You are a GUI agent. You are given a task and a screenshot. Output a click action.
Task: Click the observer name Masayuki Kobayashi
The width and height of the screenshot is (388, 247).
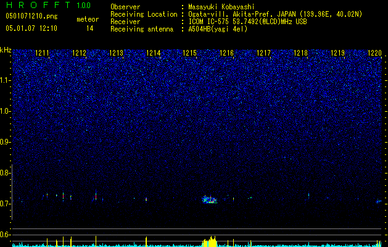point(221,7)
